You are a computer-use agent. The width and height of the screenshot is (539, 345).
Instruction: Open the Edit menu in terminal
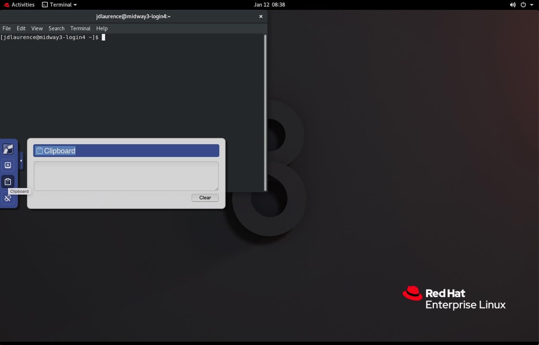(x=21, y=28)
